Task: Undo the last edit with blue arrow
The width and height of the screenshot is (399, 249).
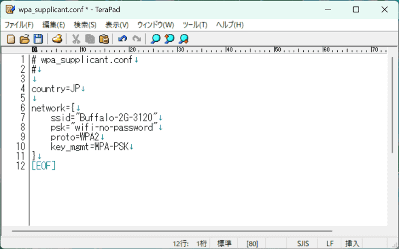Action: (x=123, y=39)
